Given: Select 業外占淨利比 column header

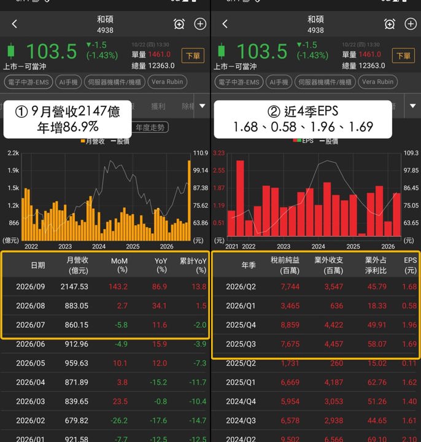Looking at the screenshot, I should coord(376,265).
